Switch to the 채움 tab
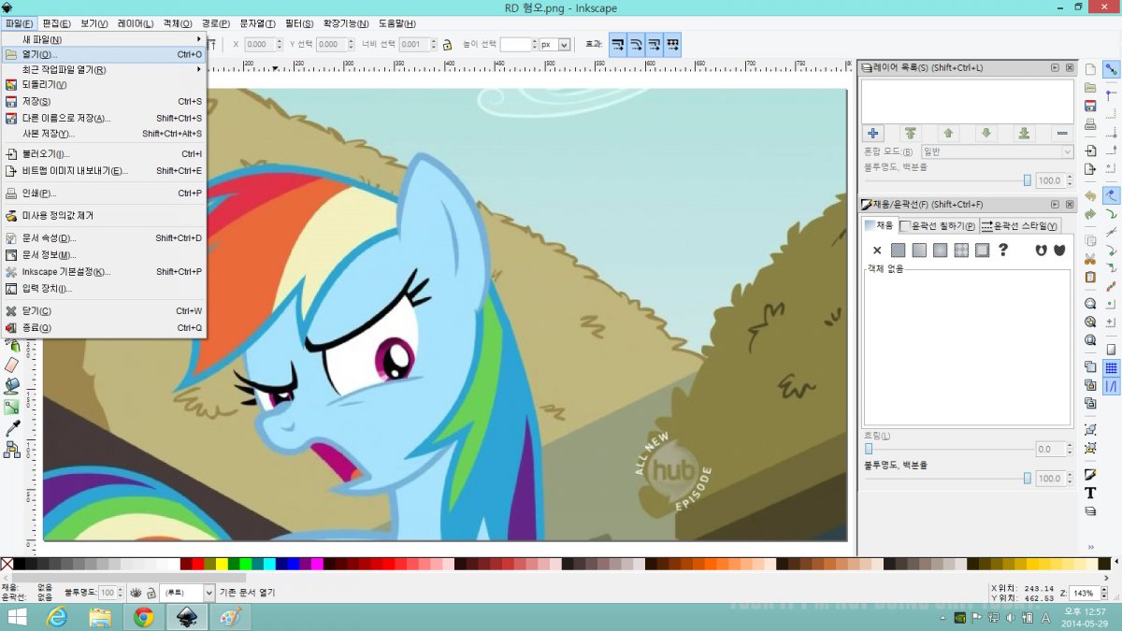The image size is (1122, 631). click(879, 225)
